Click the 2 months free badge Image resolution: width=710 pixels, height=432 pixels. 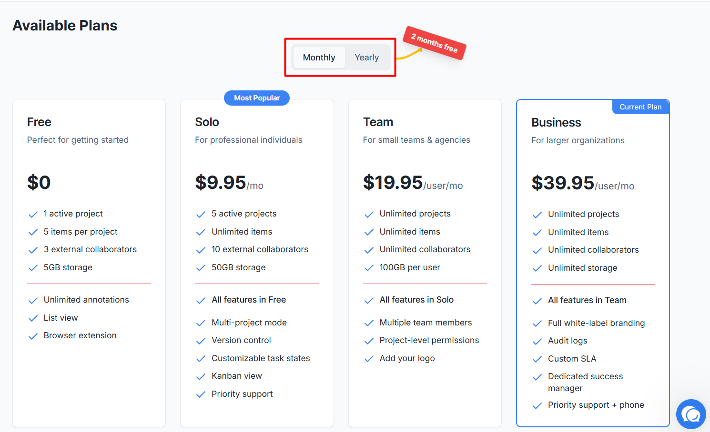(434, 43)
